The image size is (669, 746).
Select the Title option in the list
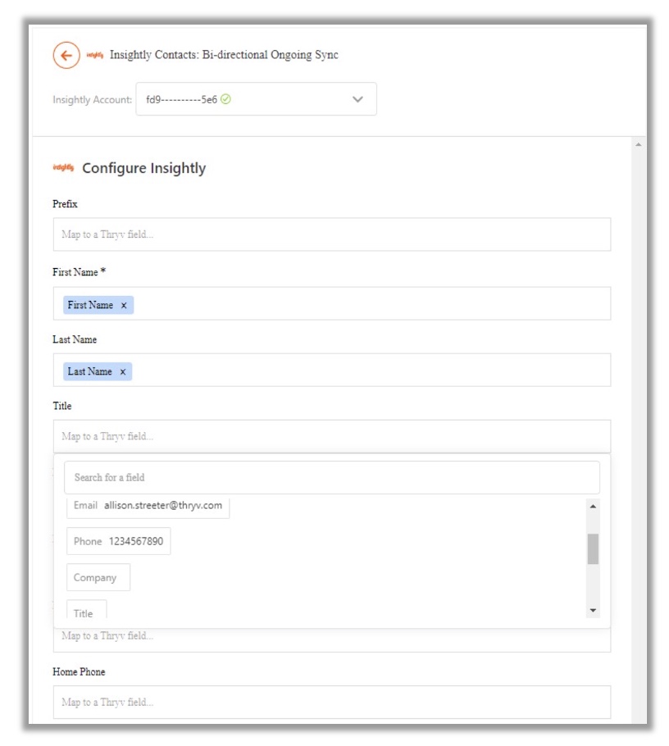tap(85, 611)
